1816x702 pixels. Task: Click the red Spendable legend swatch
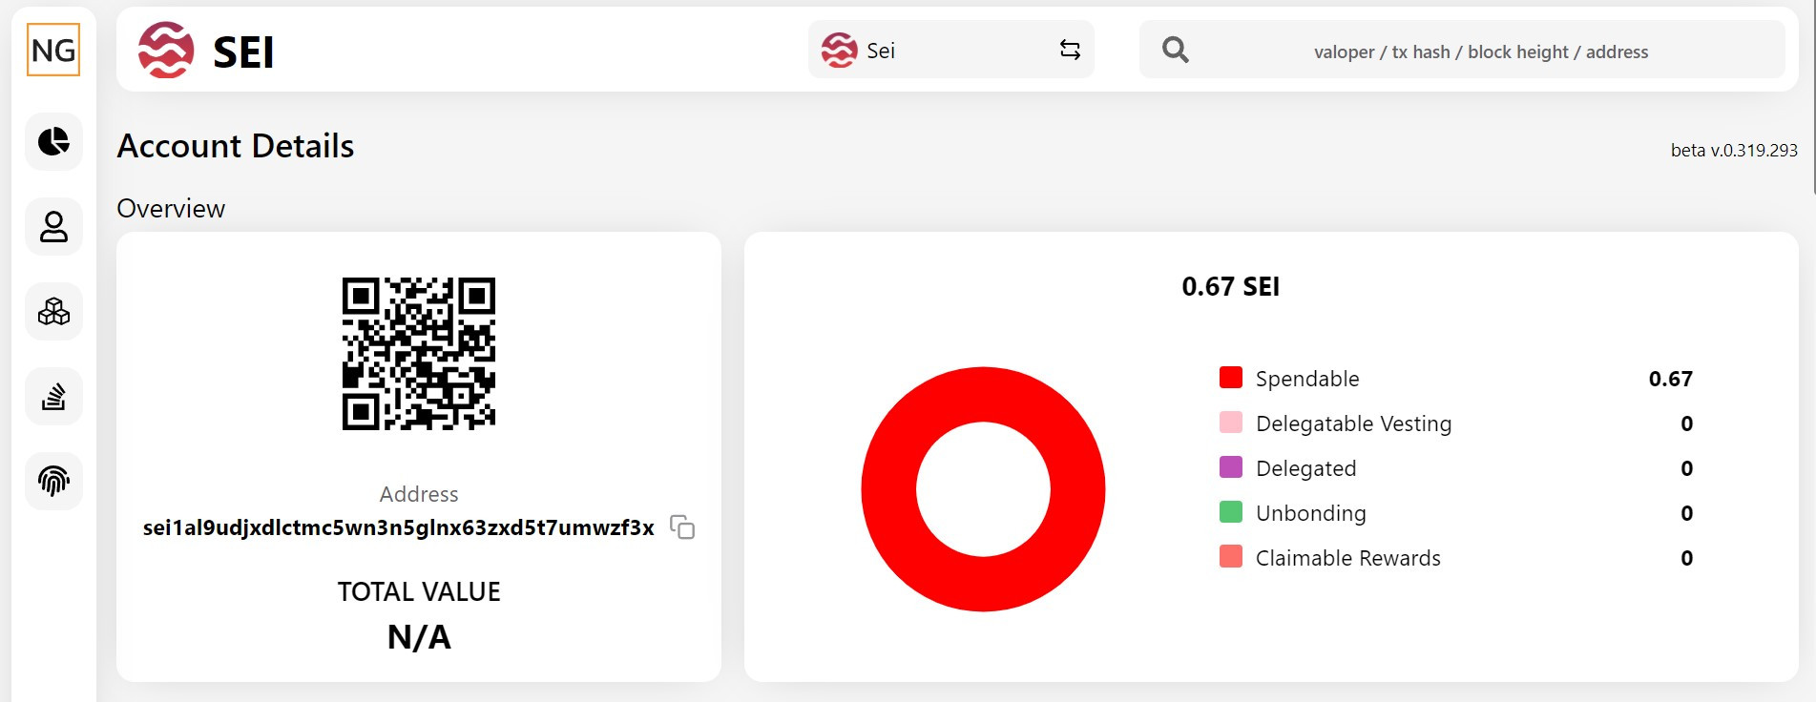[x=1231, y=378]
